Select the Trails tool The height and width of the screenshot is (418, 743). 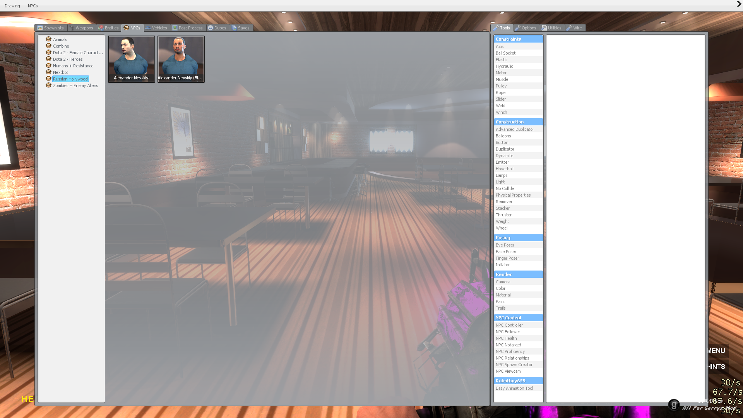[518, 308]
